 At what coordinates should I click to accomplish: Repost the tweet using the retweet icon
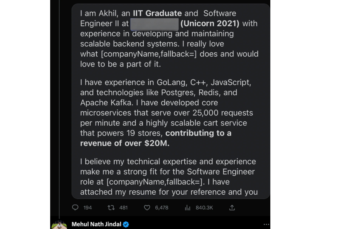111,208
